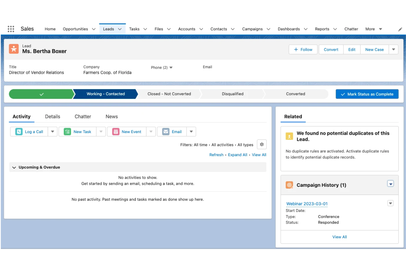The width and height of the screenshot is (406, 271).
Task: Click the Email envelope icon
Action: (166, 132)
